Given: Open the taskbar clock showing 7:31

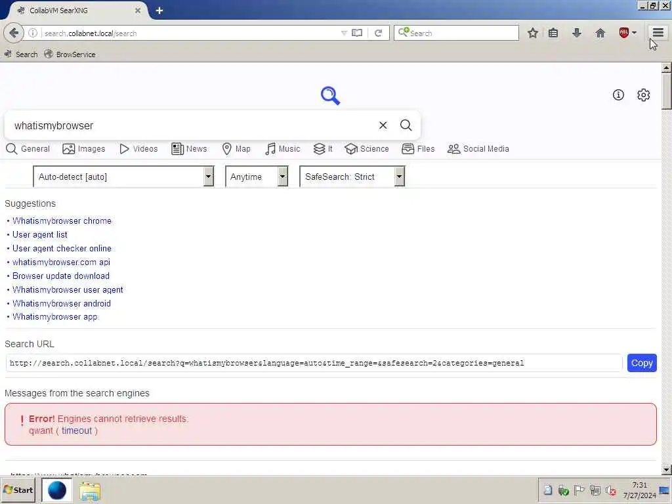Looking at the screenshot, I should pyautogui.click(x=639, y=490).
